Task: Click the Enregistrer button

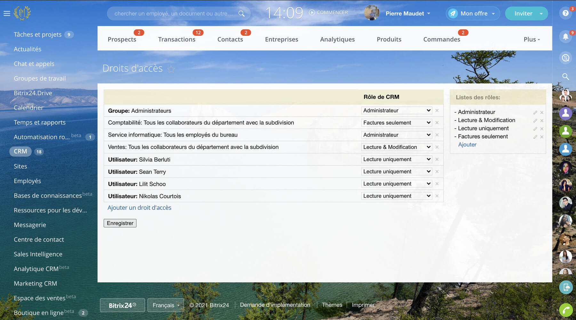Action: (120, 223)
